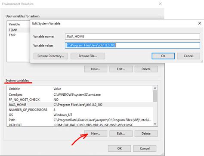Select TEMP user variable row
The height and width of the screenshot is (156, 204).
tap(19, 30)
